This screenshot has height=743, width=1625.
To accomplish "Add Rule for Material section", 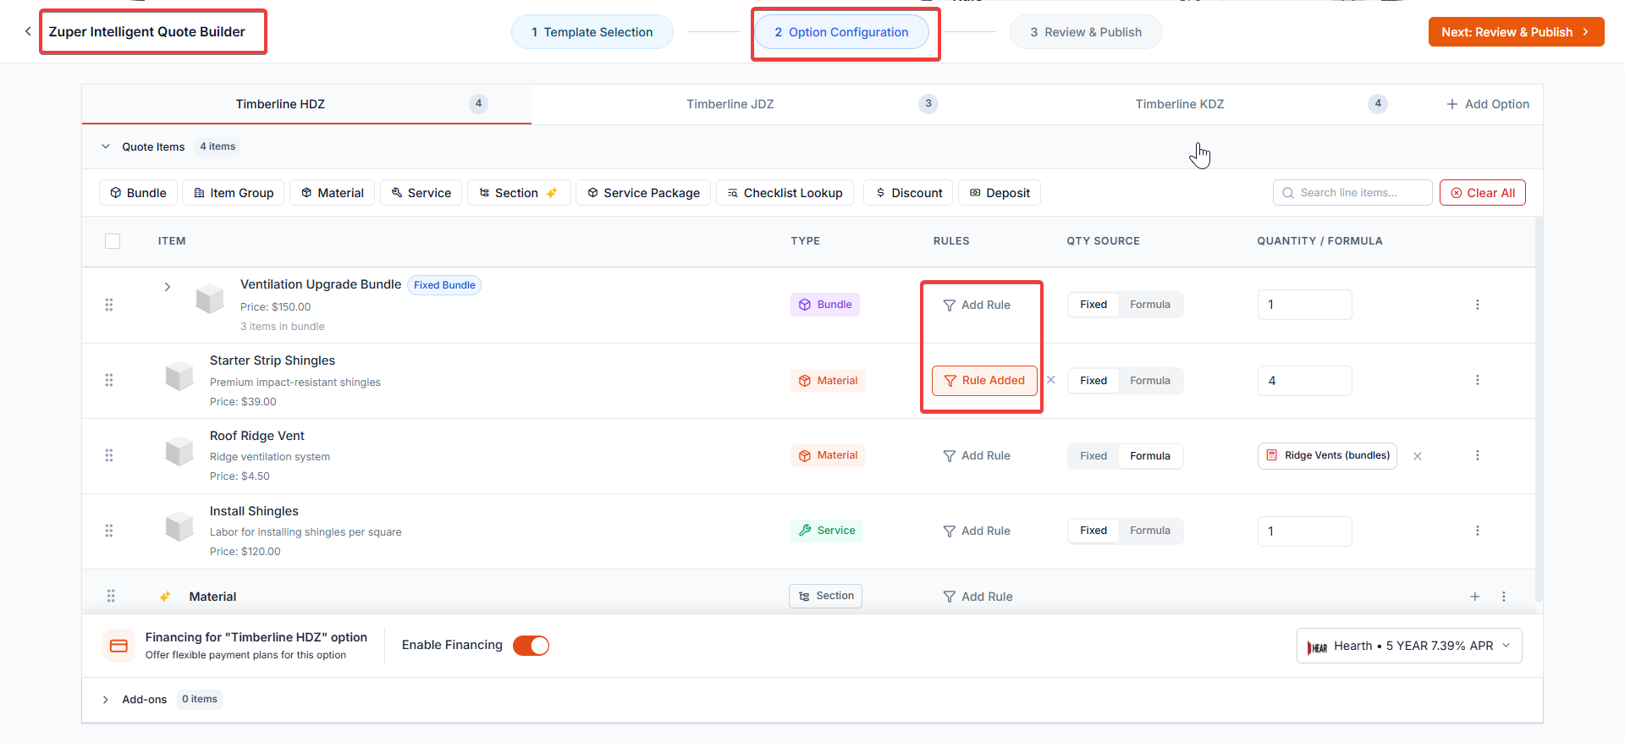I will pos(978,597).
